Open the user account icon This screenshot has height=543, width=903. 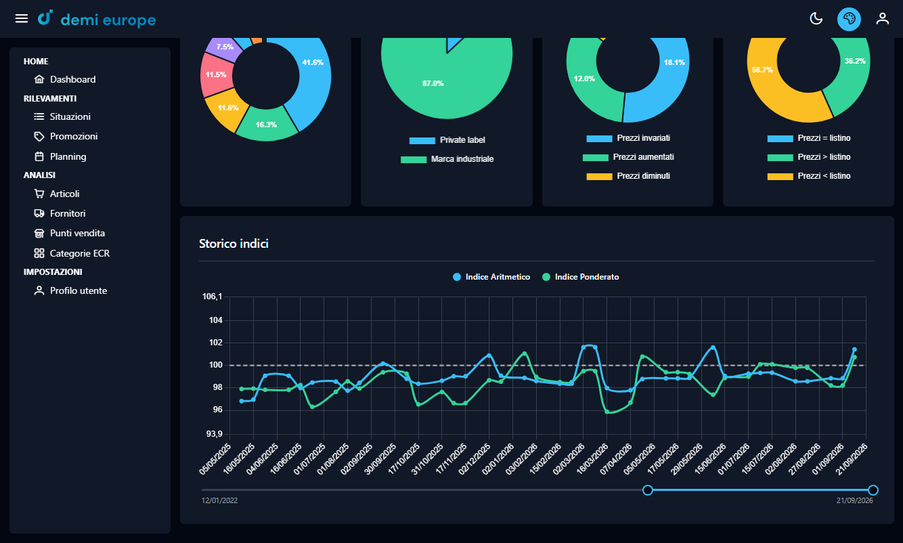pyautogui.click(x=883, y=18)
